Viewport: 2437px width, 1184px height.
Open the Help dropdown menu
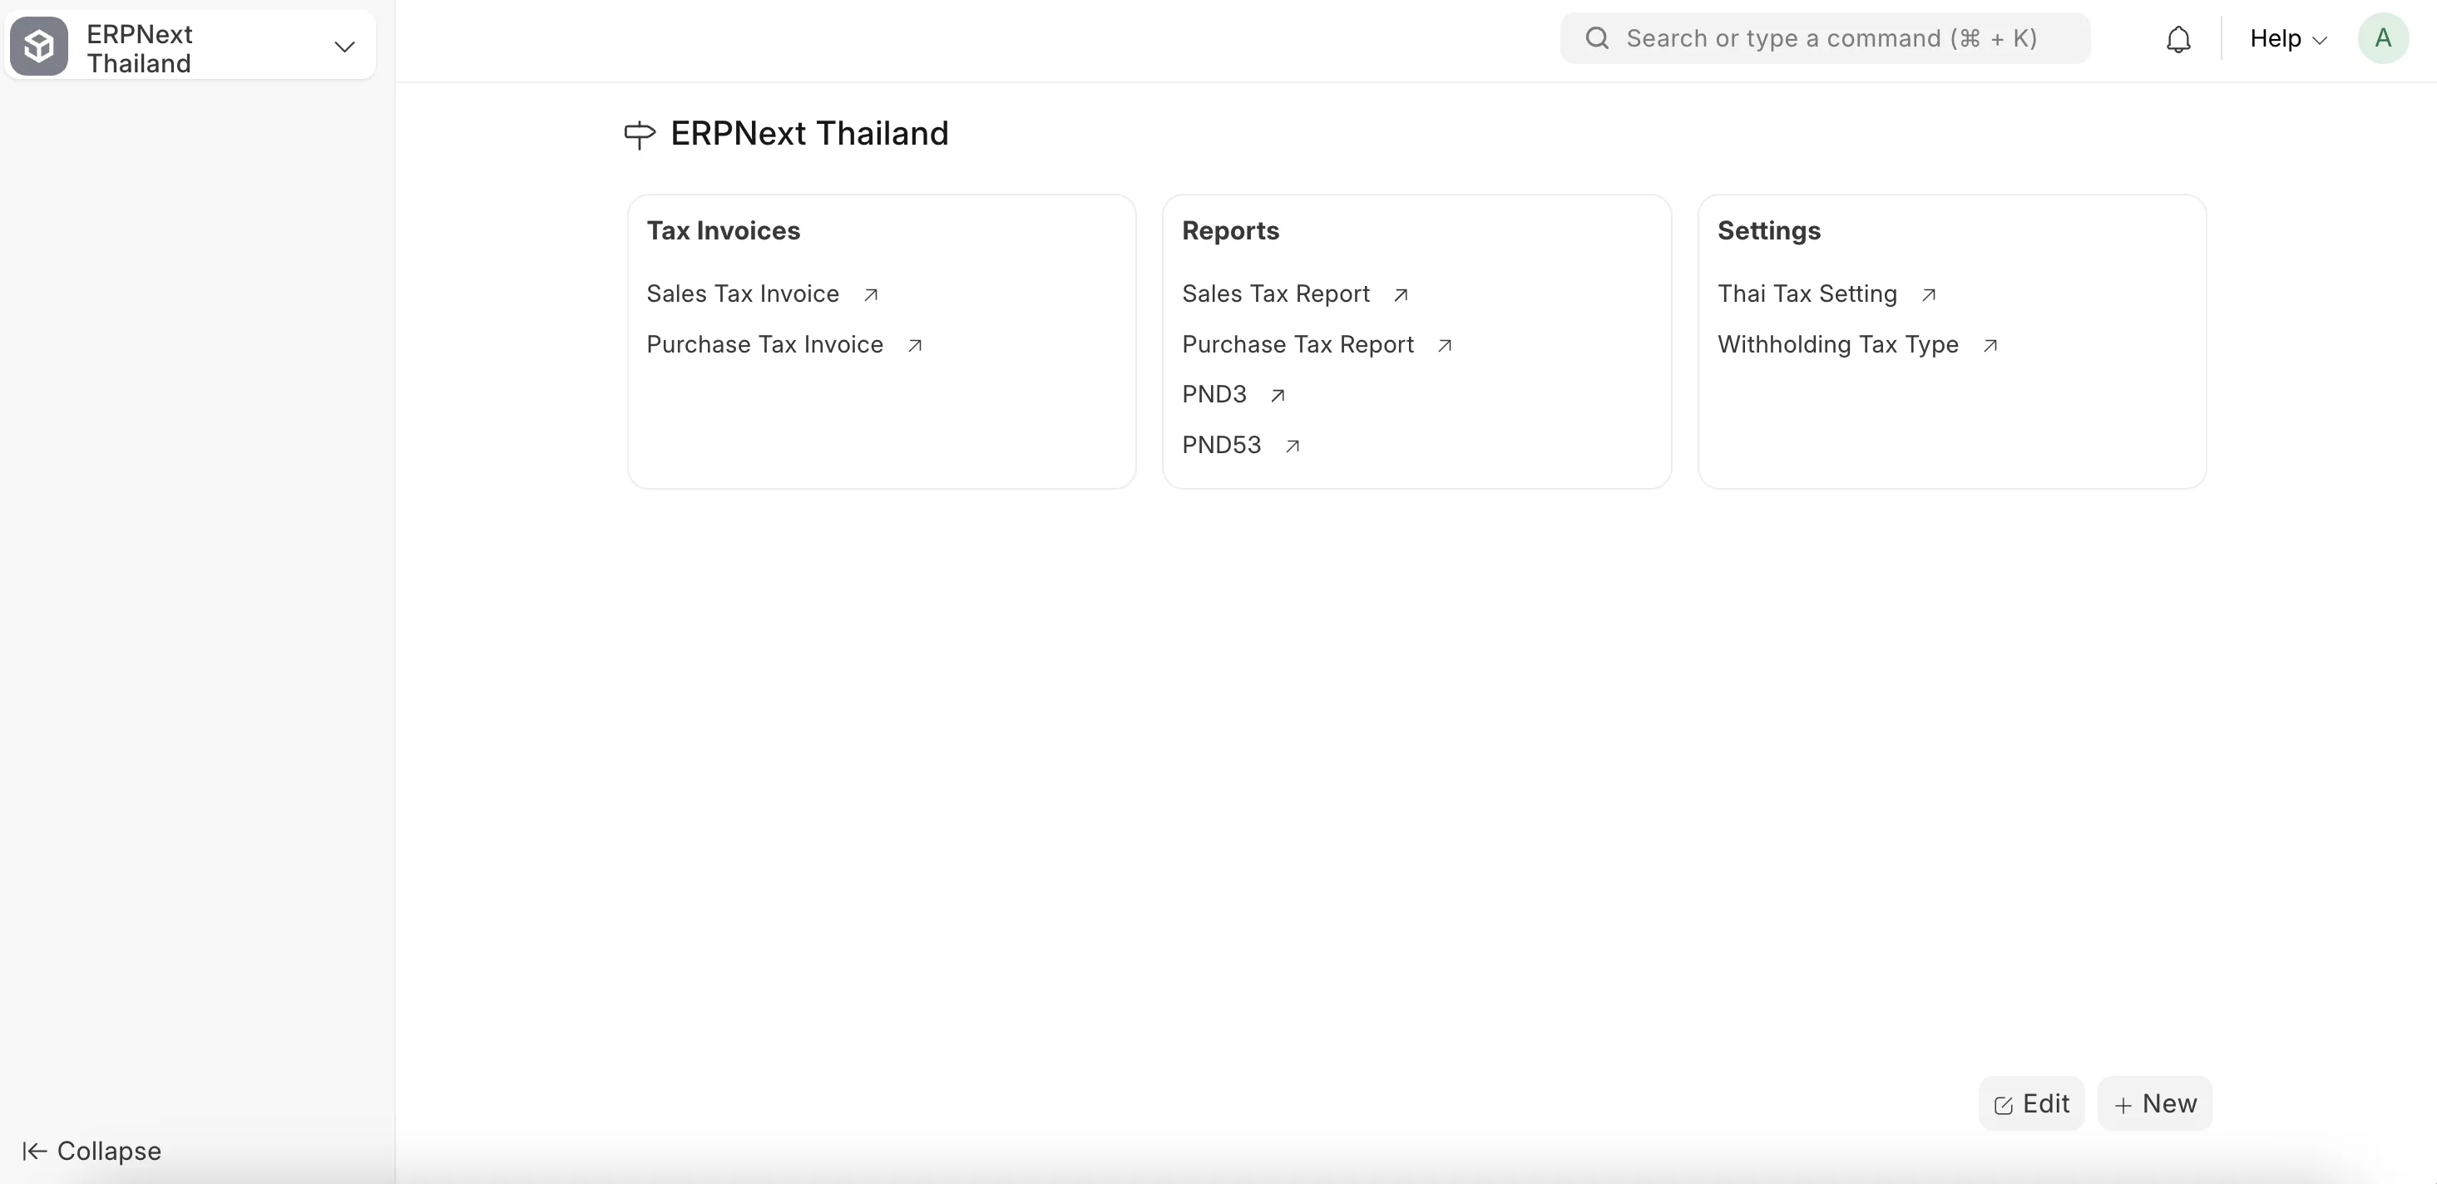[x=2287, y=39]
